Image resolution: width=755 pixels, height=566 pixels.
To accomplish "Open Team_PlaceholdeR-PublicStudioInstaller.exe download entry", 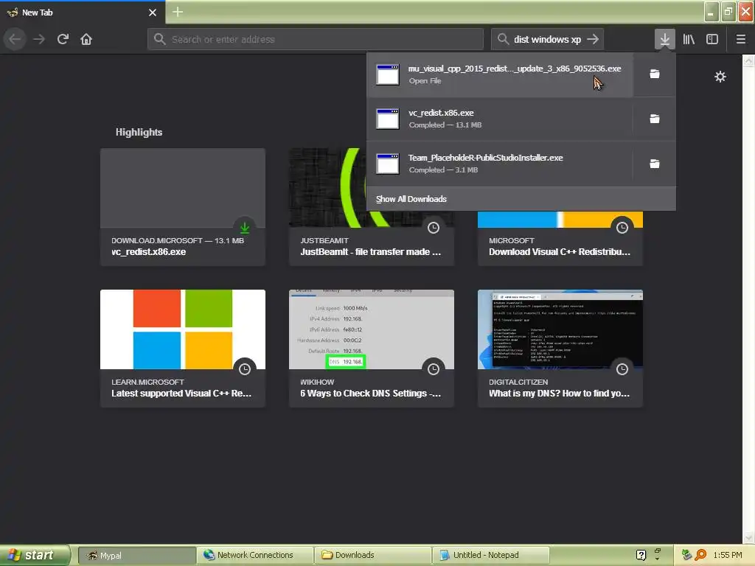I will (500, 164).
